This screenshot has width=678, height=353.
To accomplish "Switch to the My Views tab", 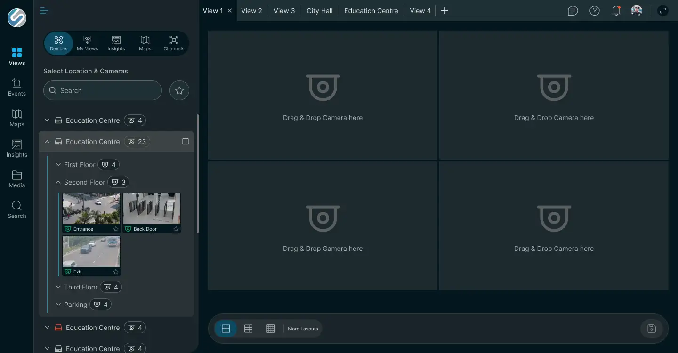I will point(88,43).
